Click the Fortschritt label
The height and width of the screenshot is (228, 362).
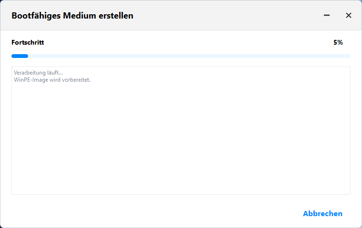[x=28, y=42]
